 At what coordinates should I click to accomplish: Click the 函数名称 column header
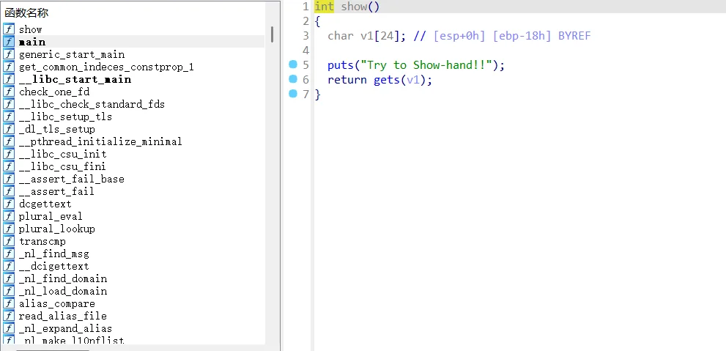tap(27, 12)
